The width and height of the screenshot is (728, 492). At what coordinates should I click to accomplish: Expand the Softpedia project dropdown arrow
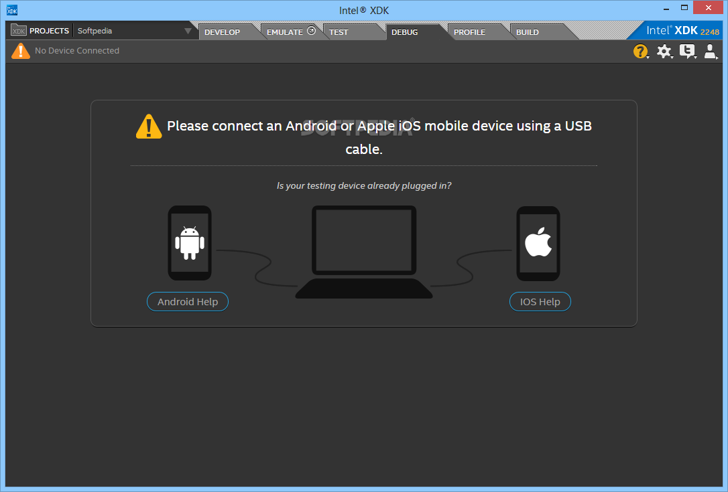tap(188, 31)
